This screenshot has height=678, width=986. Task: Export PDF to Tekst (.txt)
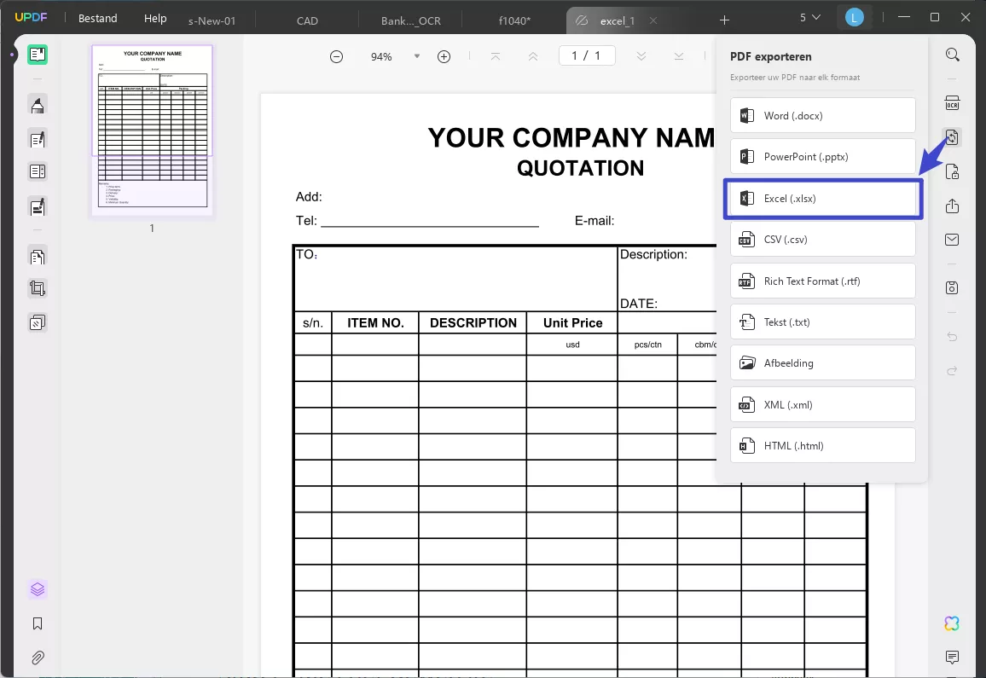(x=822, y=322)
